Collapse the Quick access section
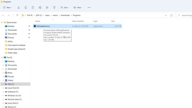 click(2, 22)
